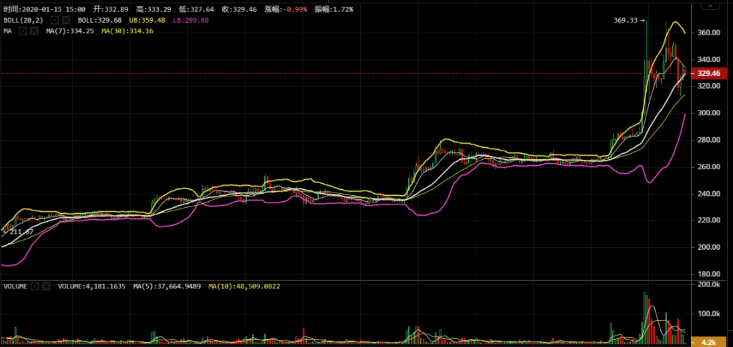Image resolution: width=733 pixels, height=347 pixels.
Task: Open MA indicator settings gear
Action: [x=22, y=31]
